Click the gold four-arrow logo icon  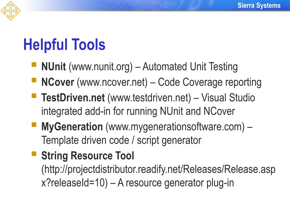point(10,11)
